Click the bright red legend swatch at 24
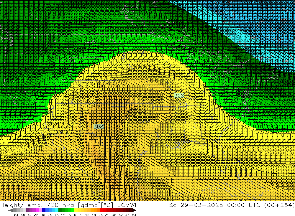 tap(102, 210)
